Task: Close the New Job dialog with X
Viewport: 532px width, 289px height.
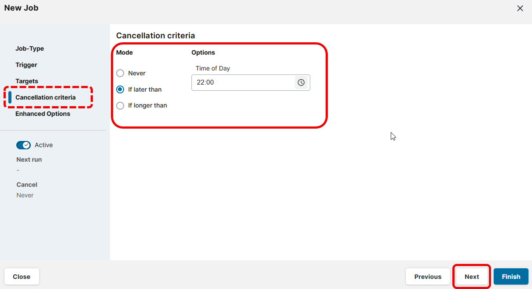Action: pyautogui.click(x=520, y=8)
